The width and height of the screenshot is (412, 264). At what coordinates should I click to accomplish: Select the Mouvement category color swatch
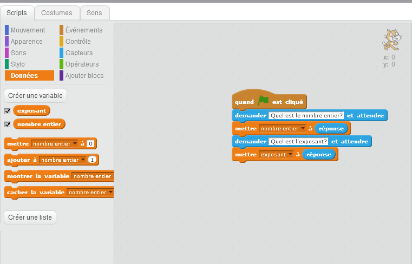point(7,30)
